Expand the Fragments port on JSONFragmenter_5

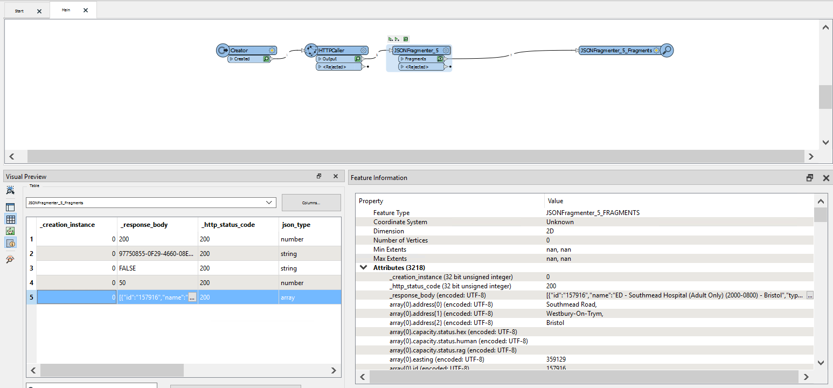[x=402, y=59]
